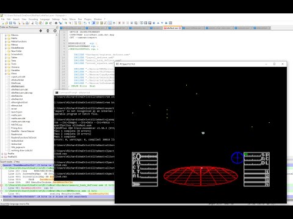Image resolution: width=293 pixels, height=219 pixels.
Task: Select launch.json in the workspace tree
Action: pyautogui.click(x=16, y=112)
